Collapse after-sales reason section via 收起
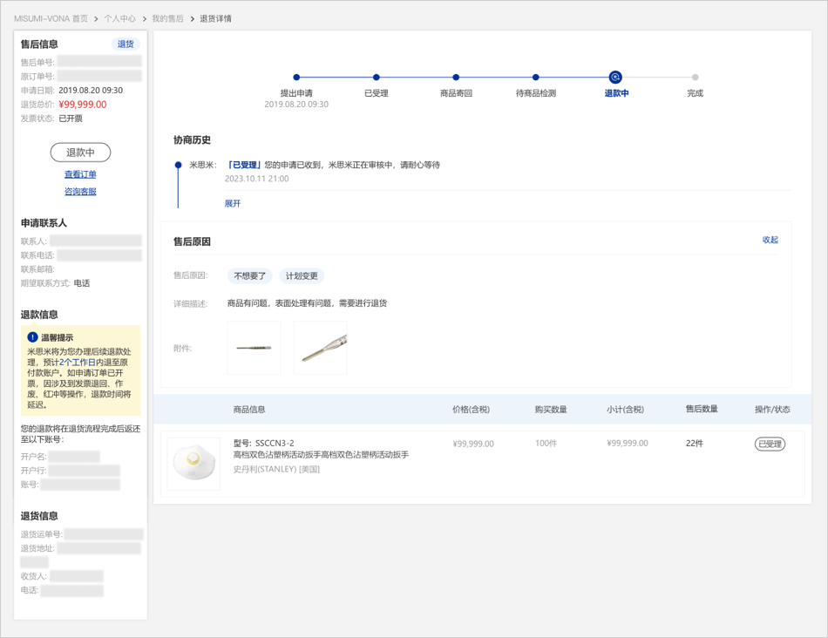Image resolution: width=828 pixels, height=638 pixels. (x=770, y=240)
